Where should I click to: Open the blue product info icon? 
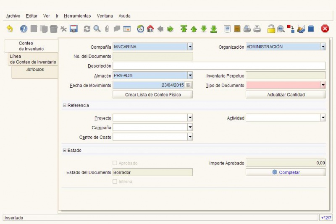(311, 29)
